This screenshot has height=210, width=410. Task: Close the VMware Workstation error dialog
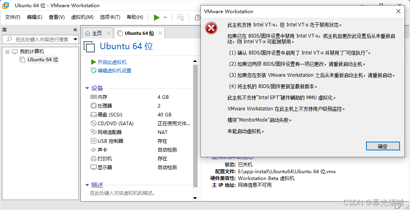398,11
